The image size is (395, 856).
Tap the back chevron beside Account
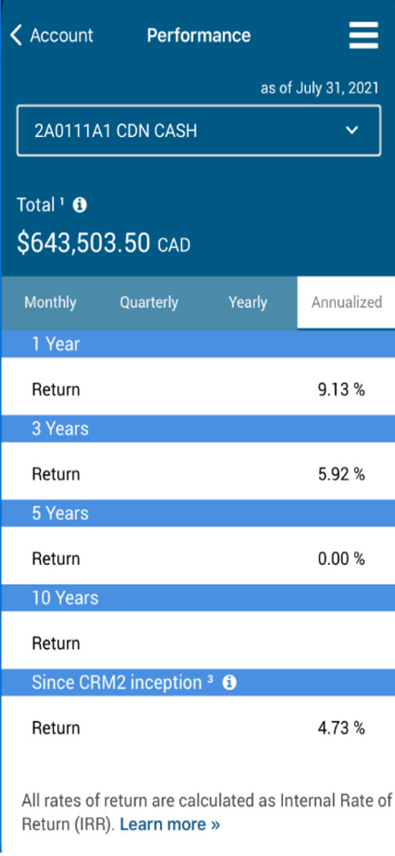click(16, 35)
